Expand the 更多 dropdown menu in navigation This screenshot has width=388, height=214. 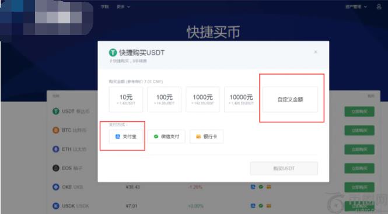[123, 7]
